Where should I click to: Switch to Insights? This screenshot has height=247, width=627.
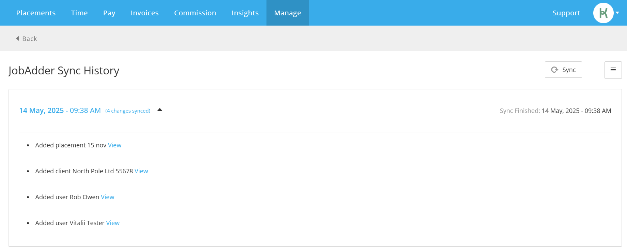coord(245,13)
